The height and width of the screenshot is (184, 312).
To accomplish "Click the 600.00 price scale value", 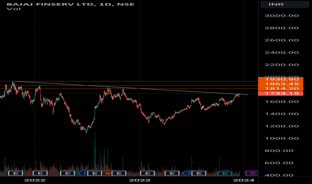I will point(279,163).
